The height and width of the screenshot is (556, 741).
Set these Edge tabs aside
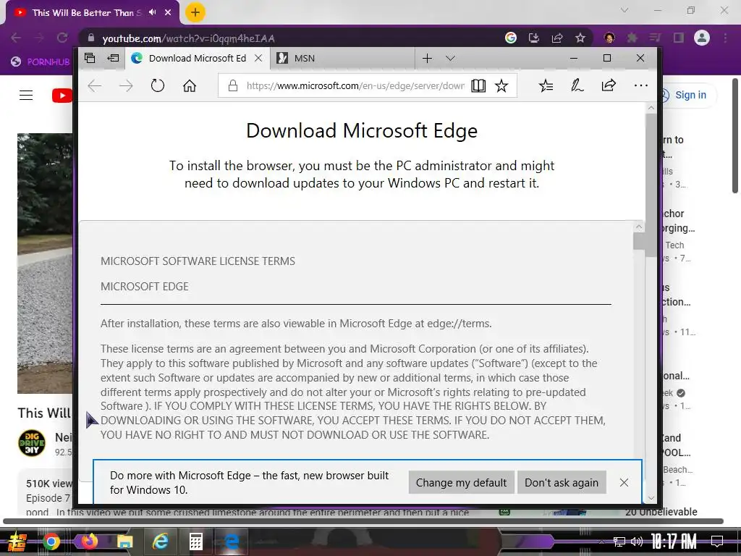pyautogui.click(x=113, y=58)
